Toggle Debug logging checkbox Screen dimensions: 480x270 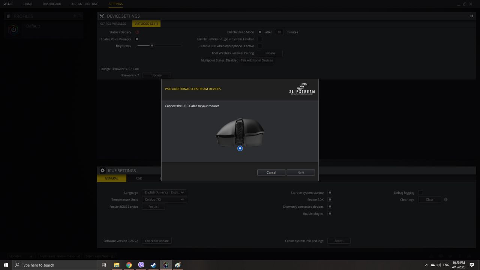420,193
